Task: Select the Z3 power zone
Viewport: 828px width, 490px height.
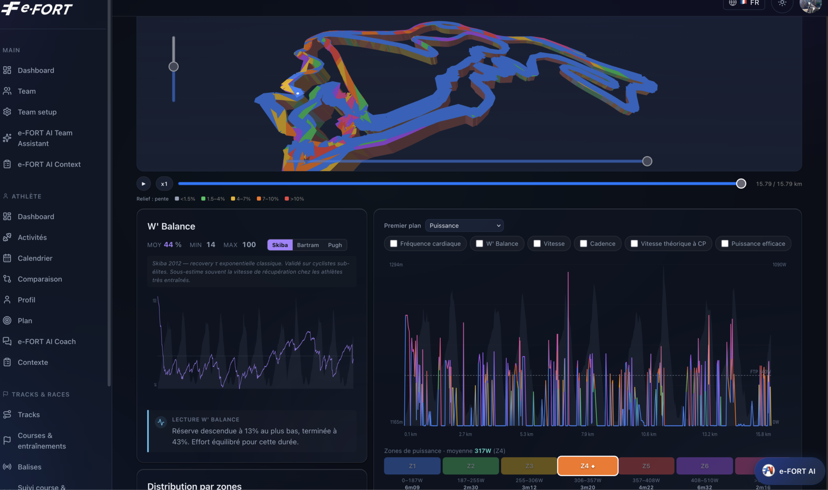Action: (529, 466)
